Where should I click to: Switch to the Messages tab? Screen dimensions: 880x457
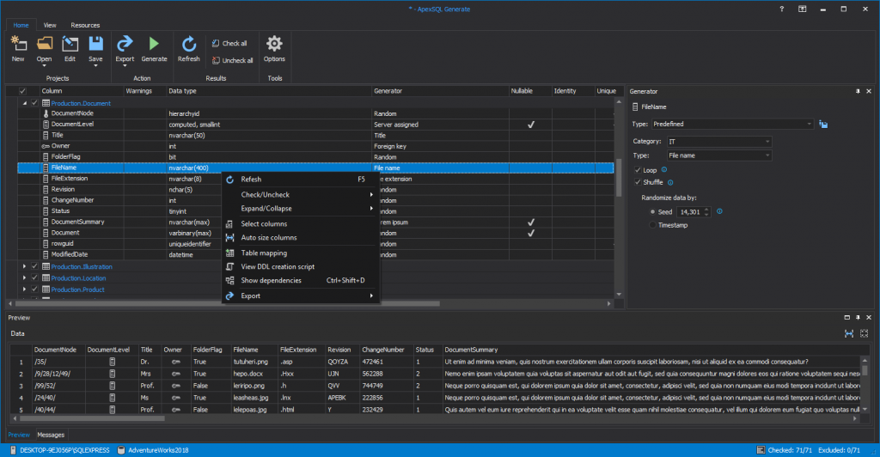[50, 435]
